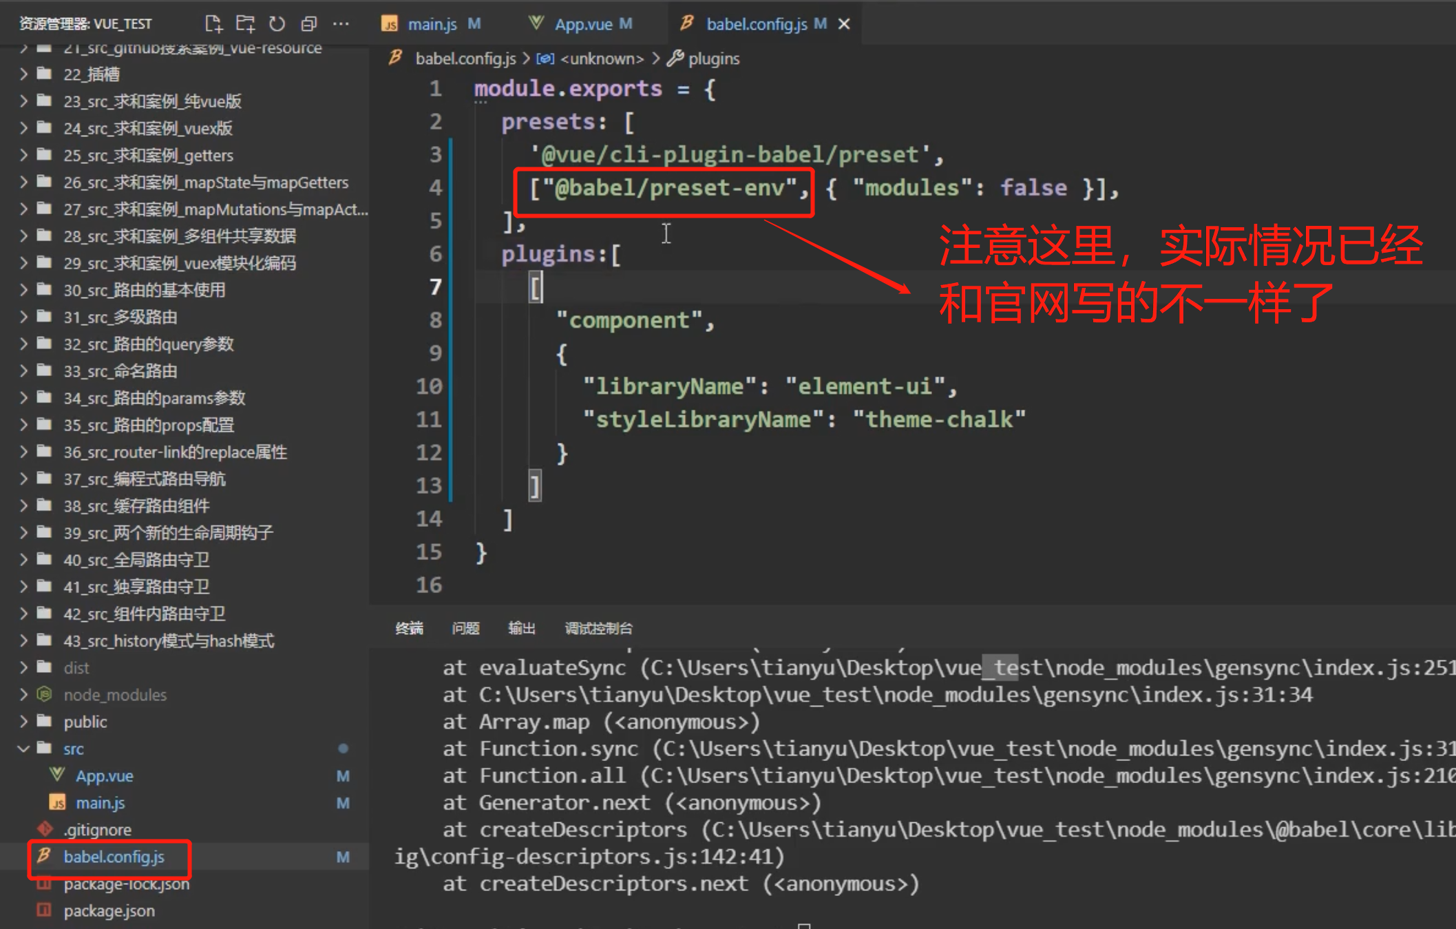
Task: Open the 输出 output panel tab
Action: (522, 628)
